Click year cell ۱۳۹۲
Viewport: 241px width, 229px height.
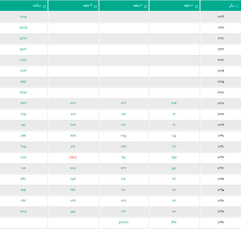[x=221, y=157]
